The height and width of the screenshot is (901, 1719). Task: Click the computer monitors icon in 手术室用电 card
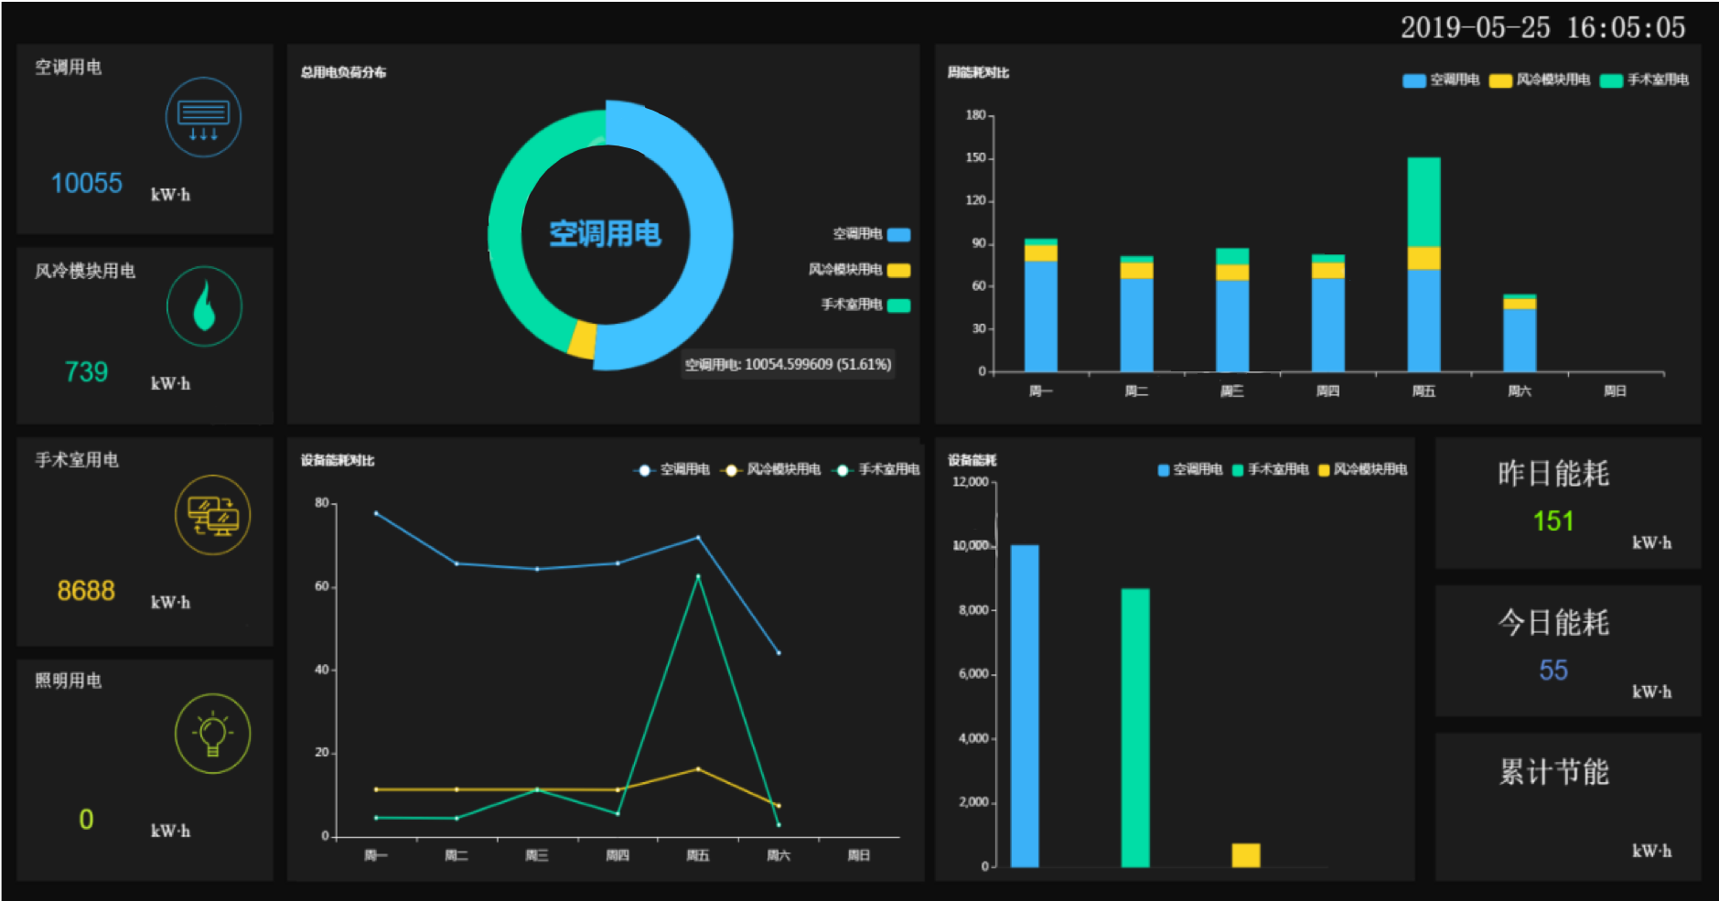point(212,515)
